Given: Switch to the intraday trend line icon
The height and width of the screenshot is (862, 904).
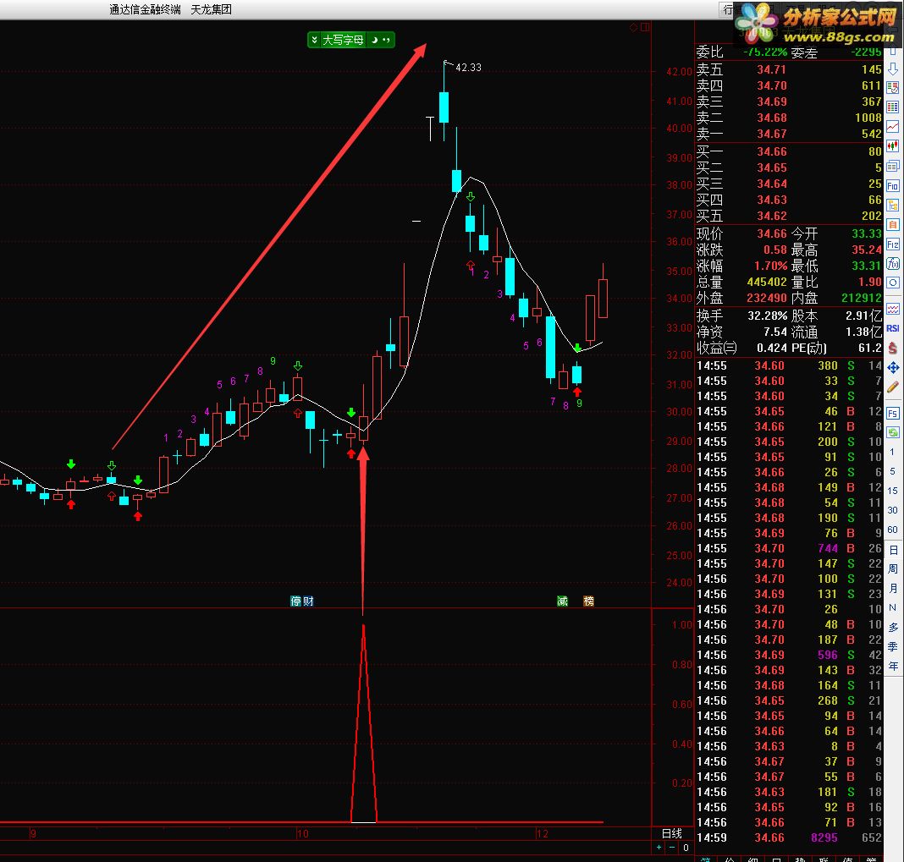Looking at the screenshot, I should 892,127.
